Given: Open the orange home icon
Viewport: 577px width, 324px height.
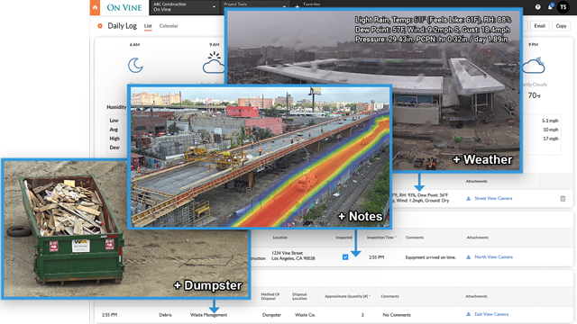Looking at the screenshot, I should pos(95,7).
